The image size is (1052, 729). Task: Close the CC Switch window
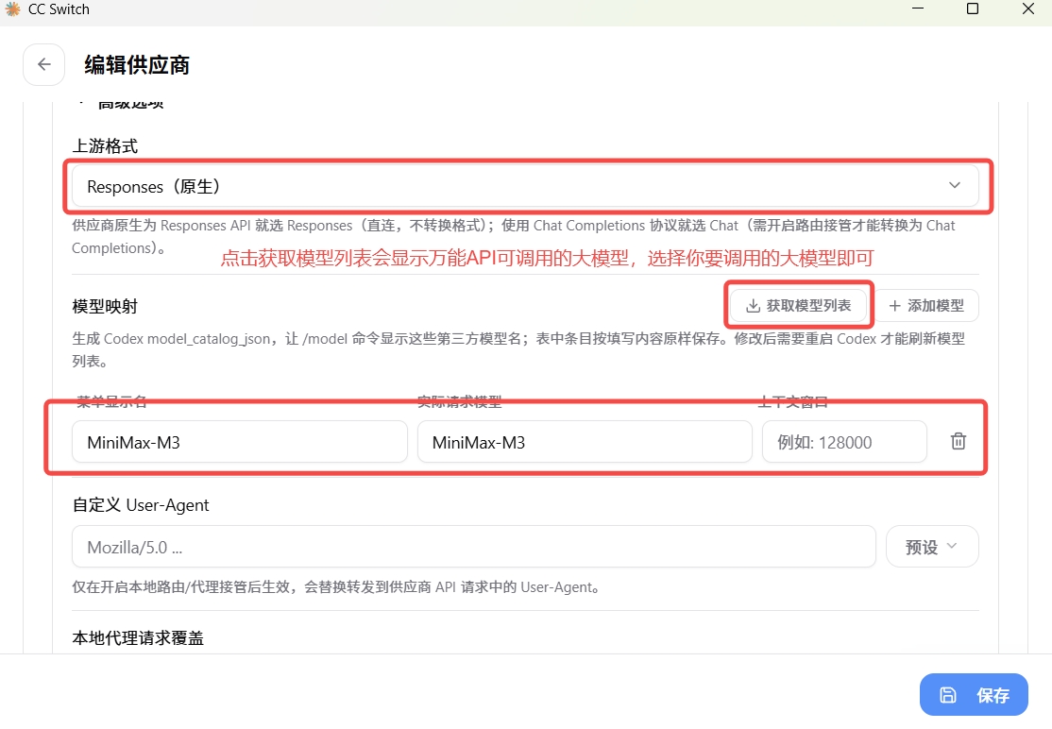1027,8
